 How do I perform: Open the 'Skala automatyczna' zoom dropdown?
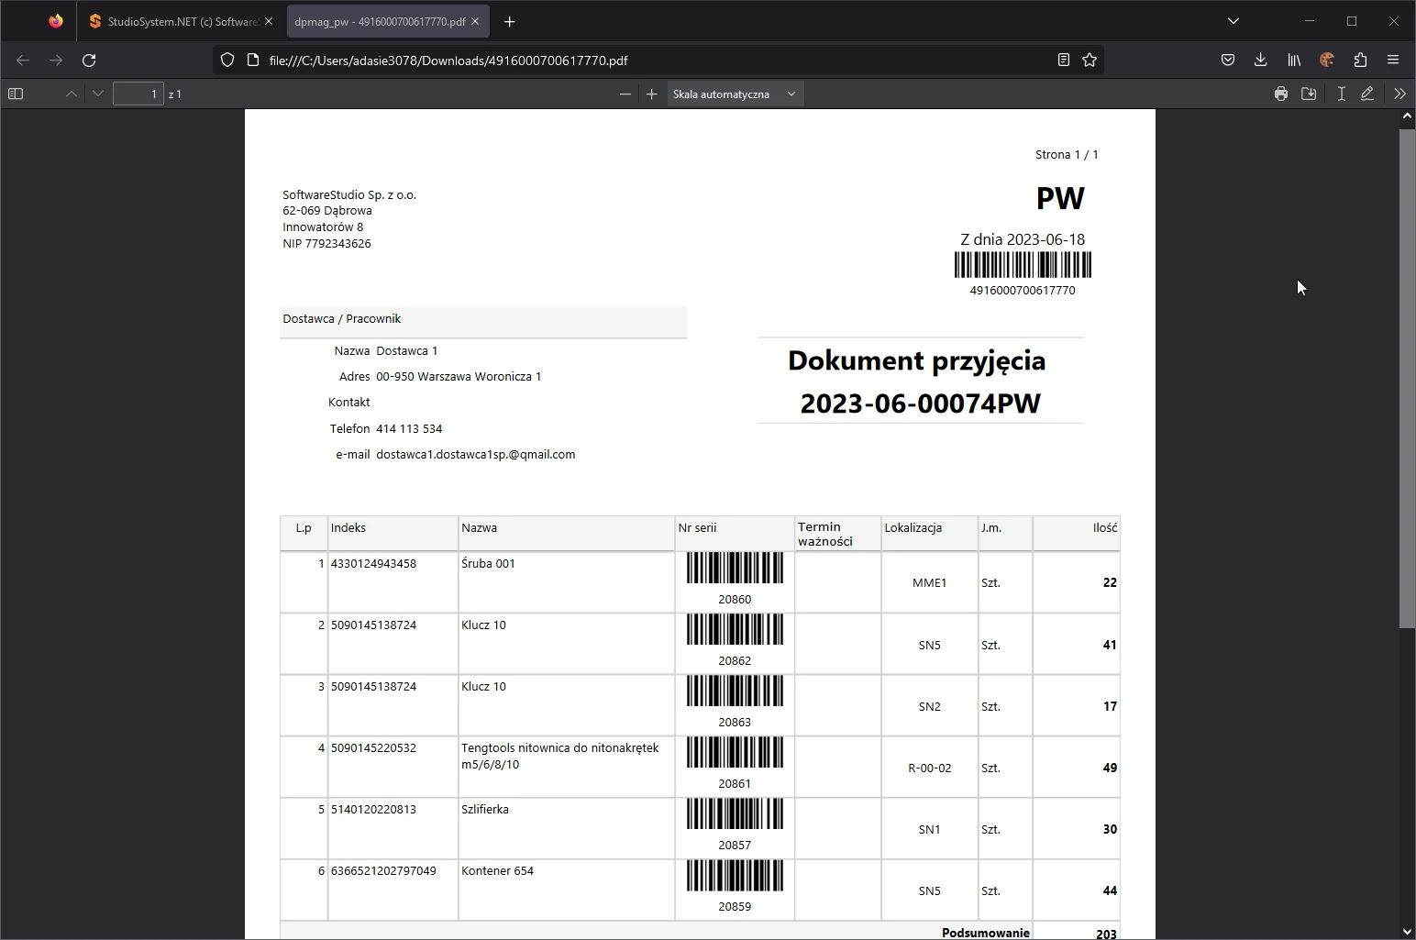(735, 94)
